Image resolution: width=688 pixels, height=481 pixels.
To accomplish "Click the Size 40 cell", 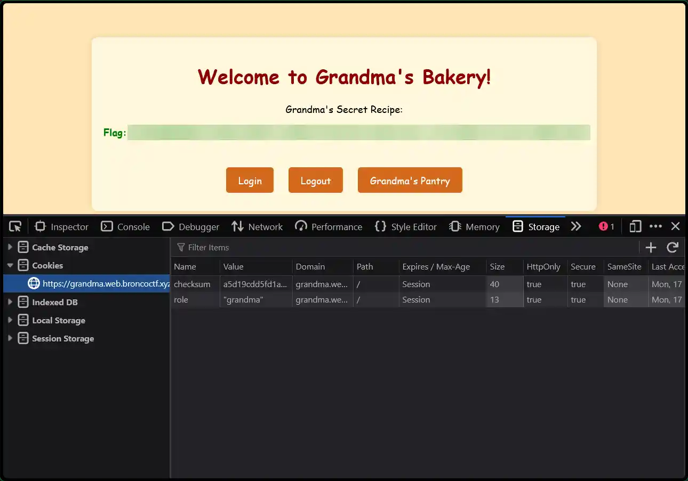I will click(x=505, y=284).
